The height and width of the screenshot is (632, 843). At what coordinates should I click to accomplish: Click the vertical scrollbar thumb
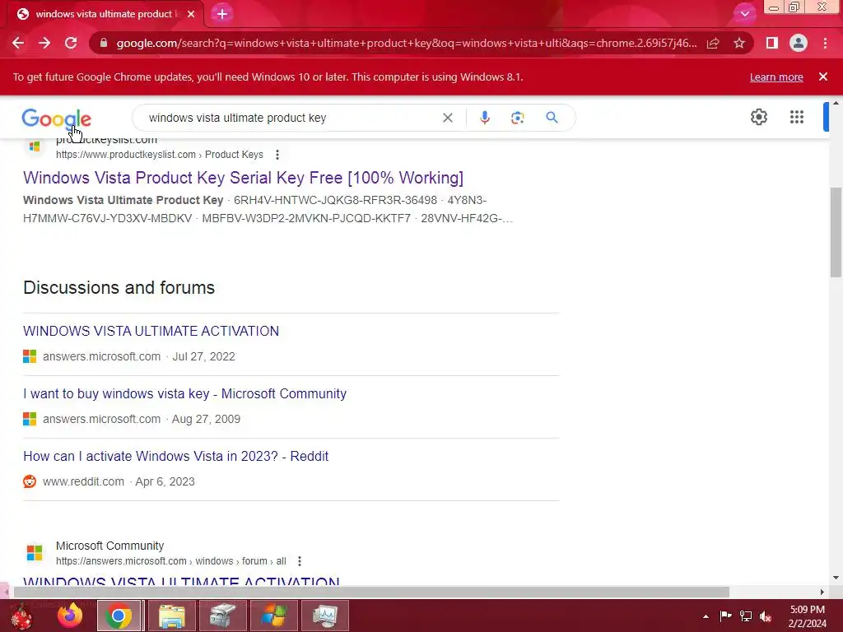(x=836, y=232)
